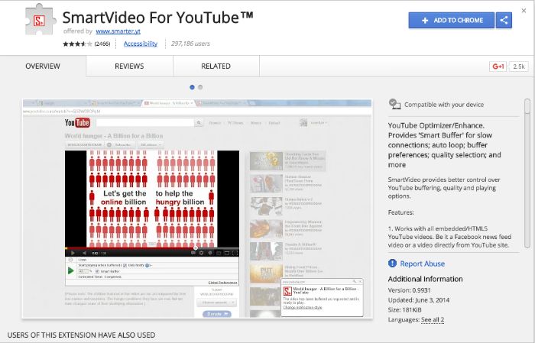Image resolution: width=535 pixels, height=343 pixels.
Task: Select the first screenshot carousel dot
Action: (x=192, y=87)
